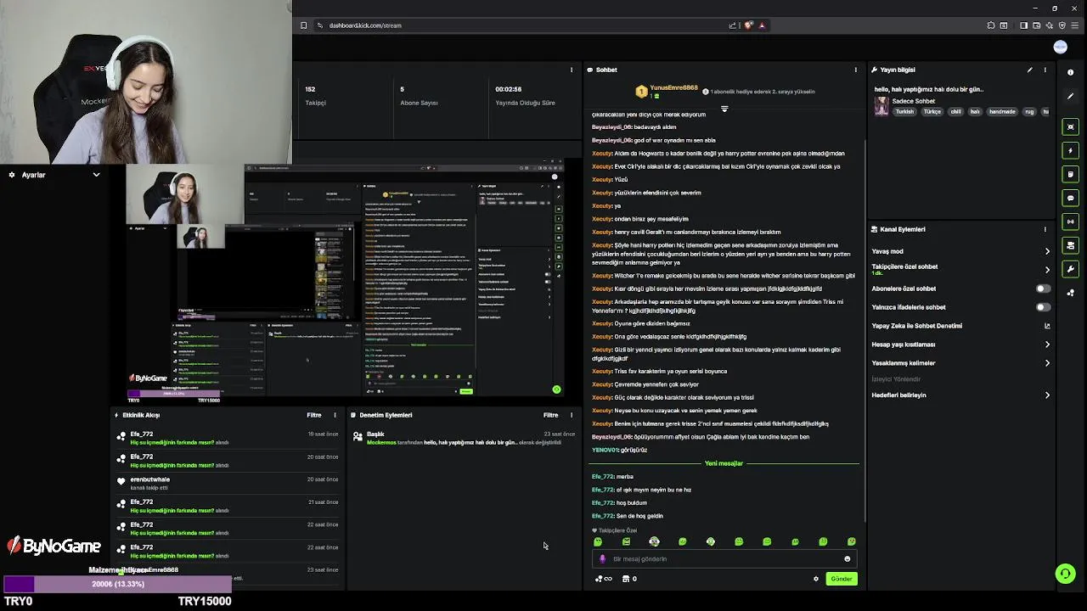The height and width of the screenshot is (611, 1087).
Task: Click the purple microphone icon in chat input
Action: [x=603, y=559]
